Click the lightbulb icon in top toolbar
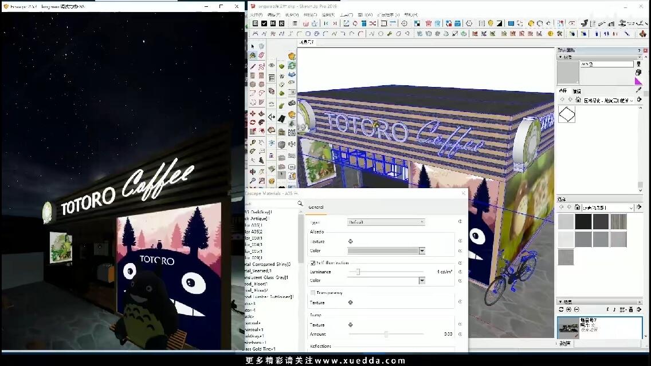This screenshot has height=366, width=651. pyautogui.click(x=491, y=23)
